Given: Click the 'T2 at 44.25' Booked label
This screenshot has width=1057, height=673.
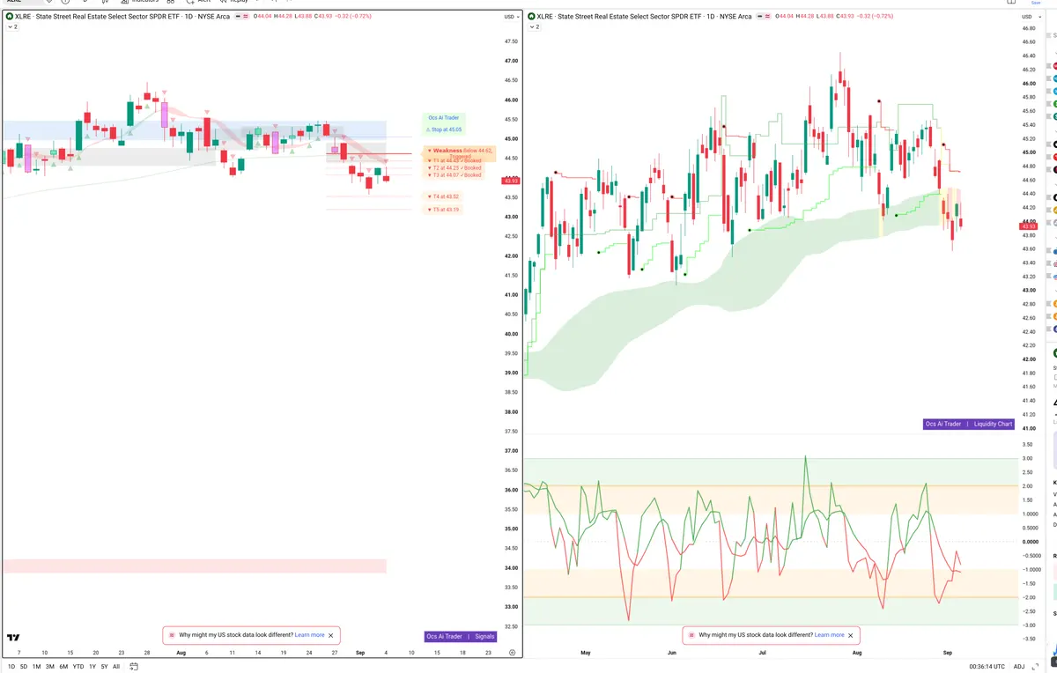Looking at the screenshot, I should 454,168.
